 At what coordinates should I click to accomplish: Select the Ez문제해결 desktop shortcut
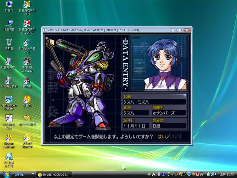(x=8, y=64)
